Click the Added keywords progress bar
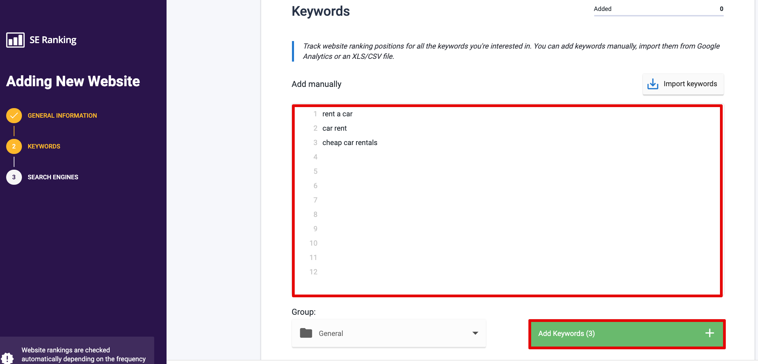This screenshot has width=758, height=364. [x=658, y=15]
